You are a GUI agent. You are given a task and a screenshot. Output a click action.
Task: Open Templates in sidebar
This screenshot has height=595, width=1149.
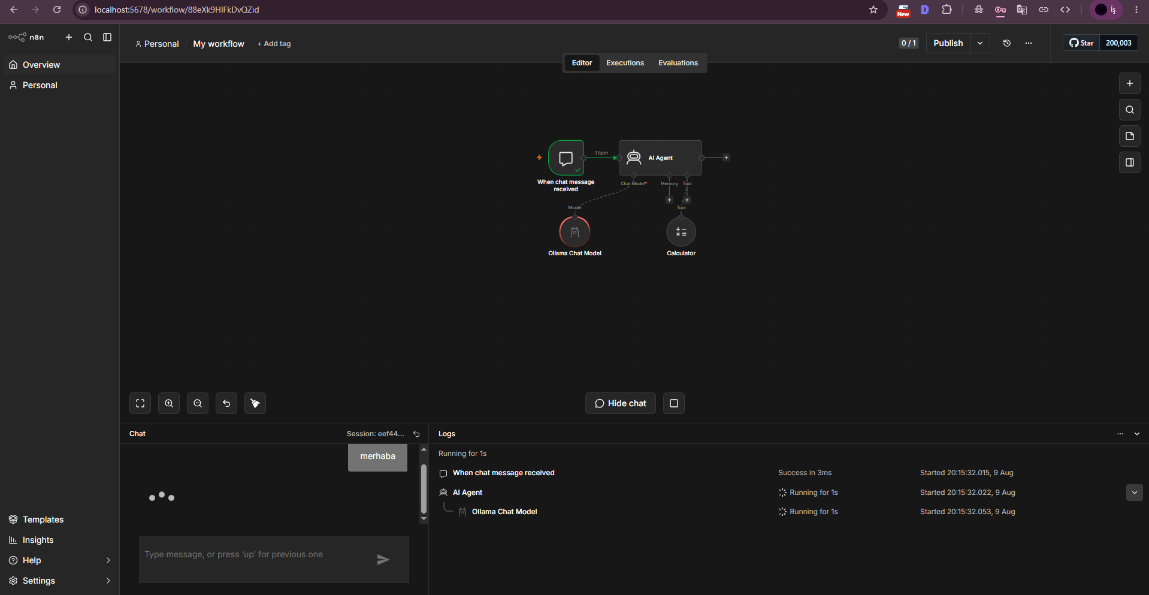59,520
